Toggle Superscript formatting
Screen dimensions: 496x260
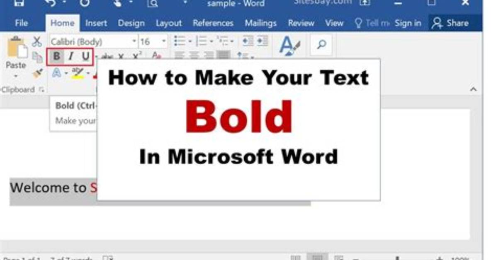point(137,56)
